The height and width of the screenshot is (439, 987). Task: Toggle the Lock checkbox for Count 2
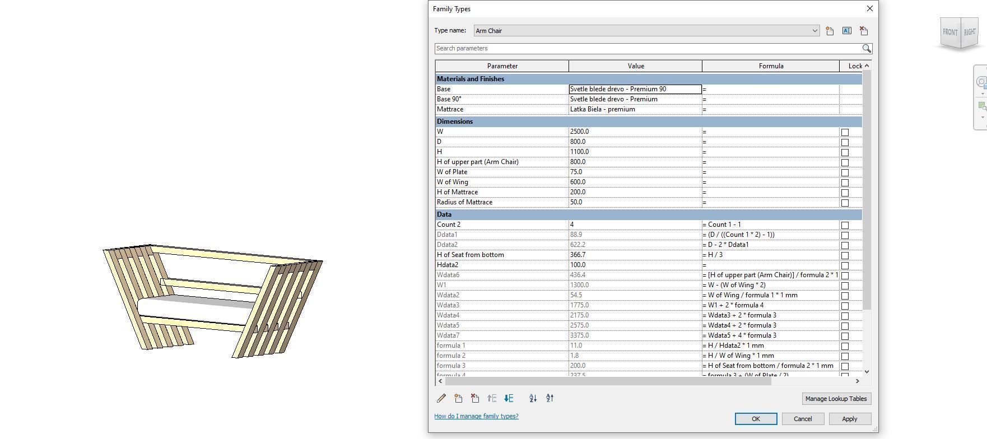pyautogui.click(x=845, y=225)
